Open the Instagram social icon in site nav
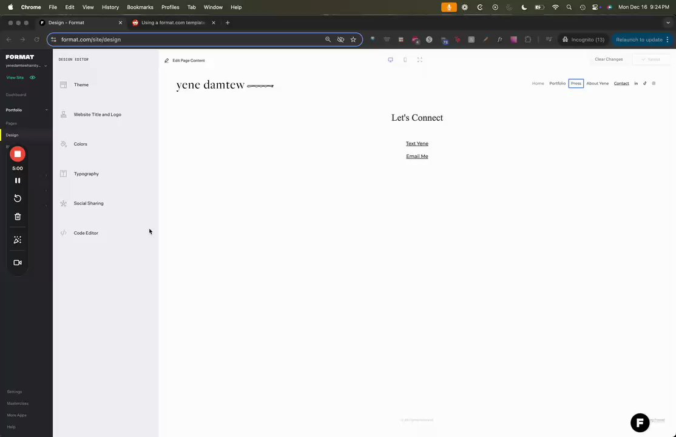 tap(654, 84)
